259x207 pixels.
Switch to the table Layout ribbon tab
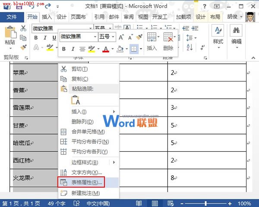[x=215, y=17]
